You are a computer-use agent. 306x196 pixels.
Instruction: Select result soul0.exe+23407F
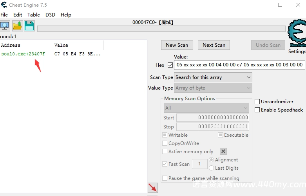[x=23, y=54]
